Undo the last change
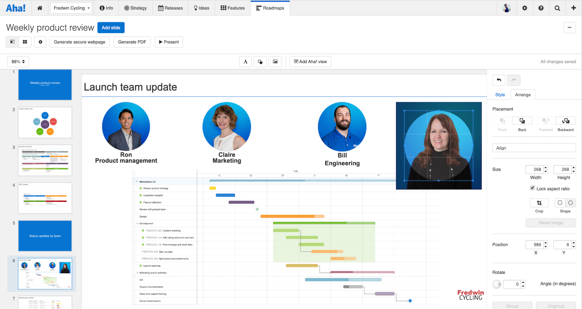 (x=499, y=80)
